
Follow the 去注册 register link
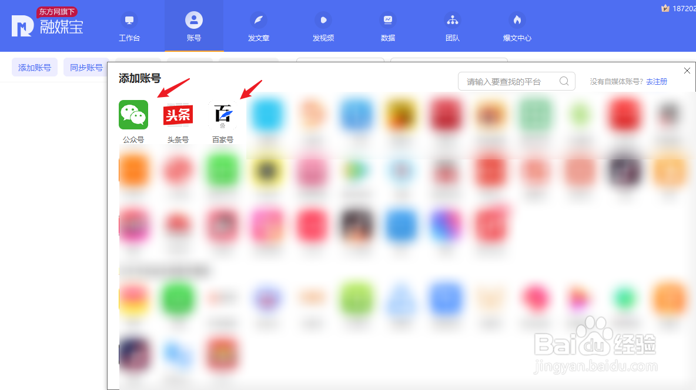[x=657, y=82]
